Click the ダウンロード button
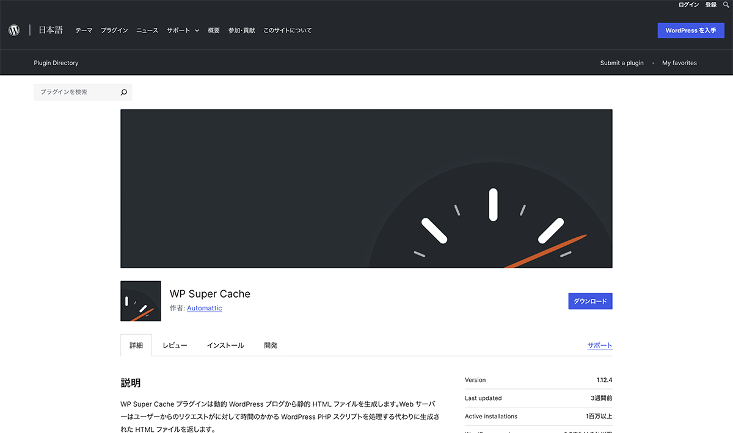Image resolution: width=733 pixels, height=433 pixels. 590,301
